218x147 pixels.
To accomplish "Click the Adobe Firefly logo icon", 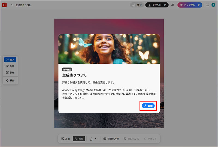I will [x=4, y=5].
